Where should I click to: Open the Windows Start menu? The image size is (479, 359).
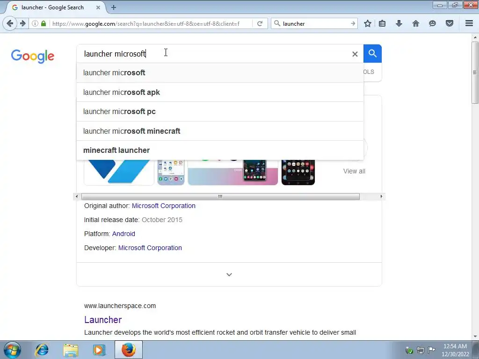pyautogui.click(x=12, y=350)
